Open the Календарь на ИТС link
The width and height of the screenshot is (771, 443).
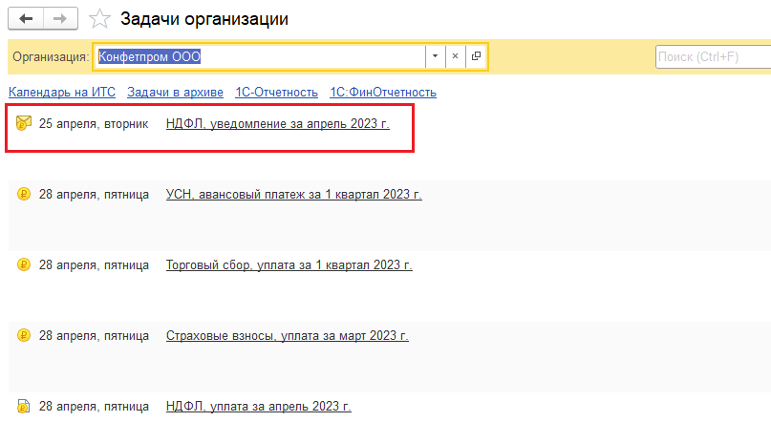(x=62, y=93)
